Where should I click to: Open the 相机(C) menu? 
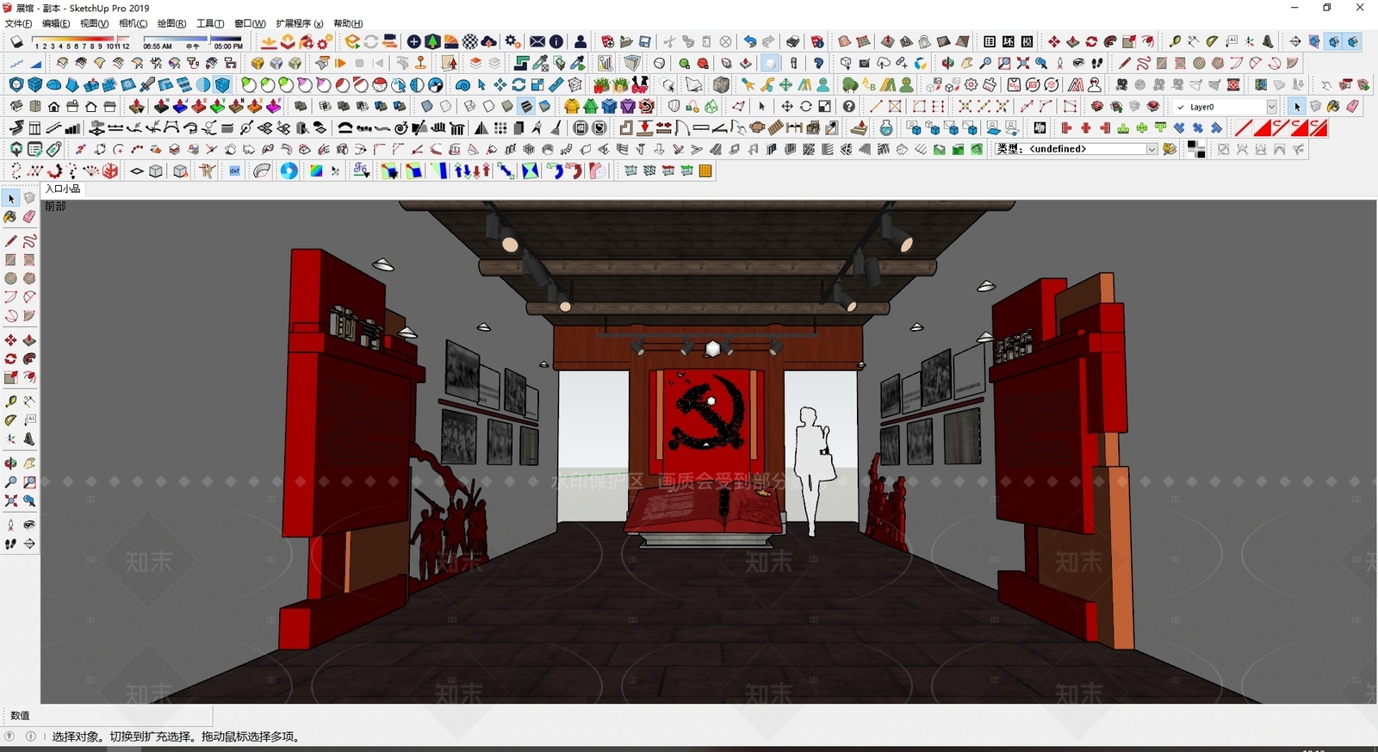(133, 23)
